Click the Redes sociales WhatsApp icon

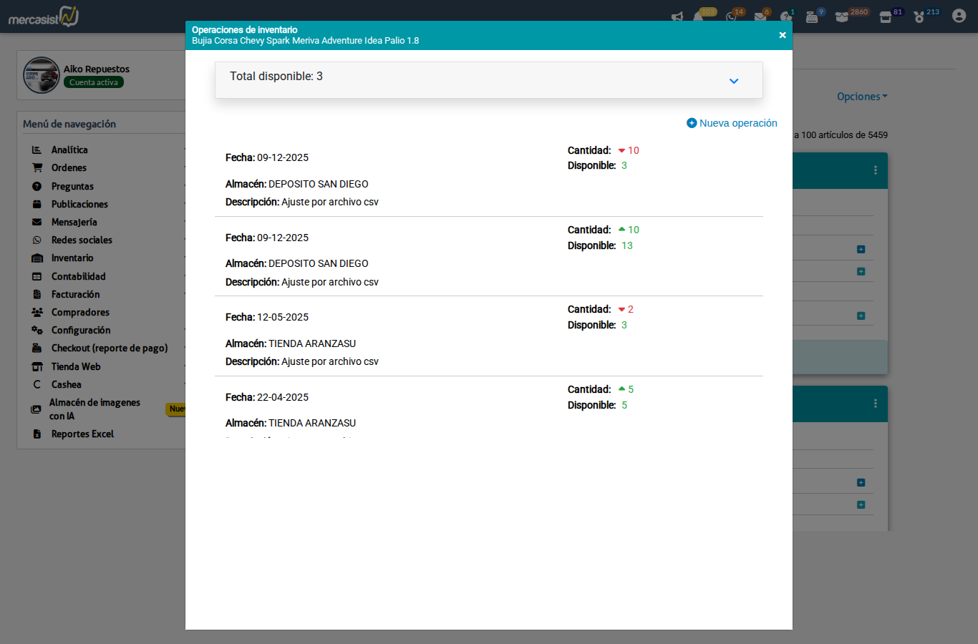click(37, 240)
